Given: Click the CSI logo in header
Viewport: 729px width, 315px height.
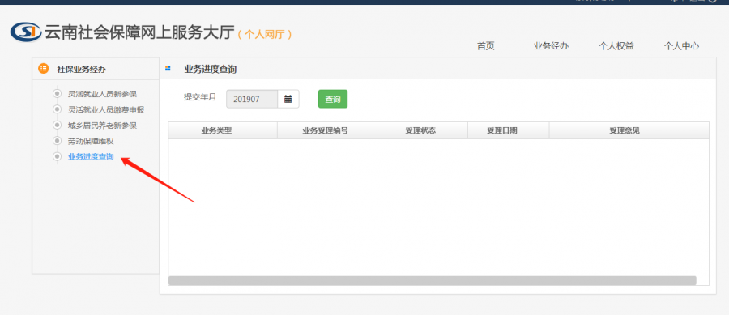Looking at the screenshot, I should (26, 32).
